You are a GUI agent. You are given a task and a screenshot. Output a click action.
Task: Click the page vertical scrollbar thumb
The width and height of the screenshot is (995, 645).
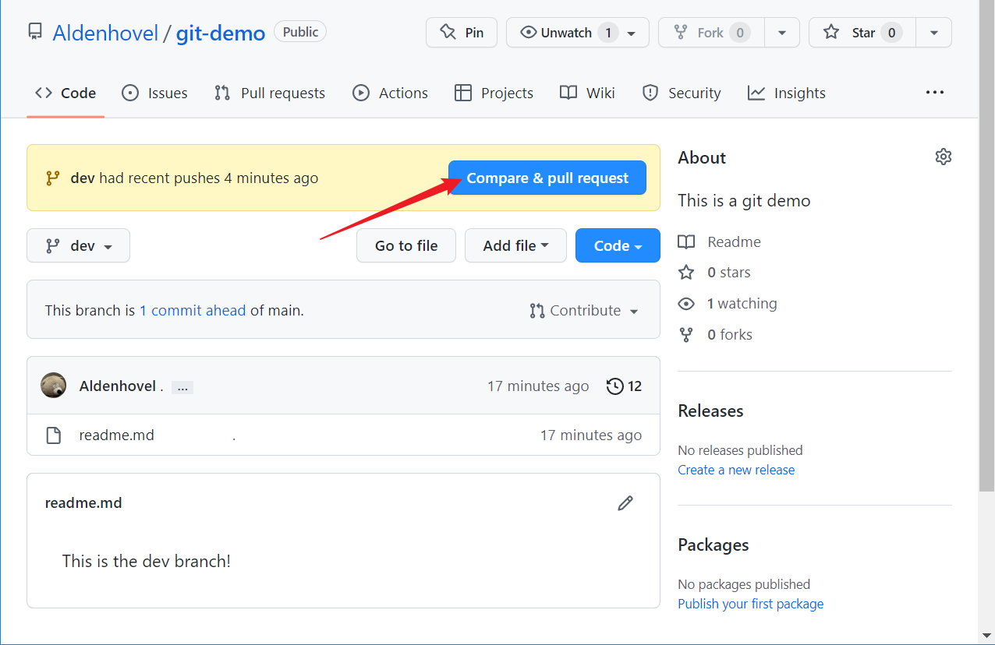[986, 245]
